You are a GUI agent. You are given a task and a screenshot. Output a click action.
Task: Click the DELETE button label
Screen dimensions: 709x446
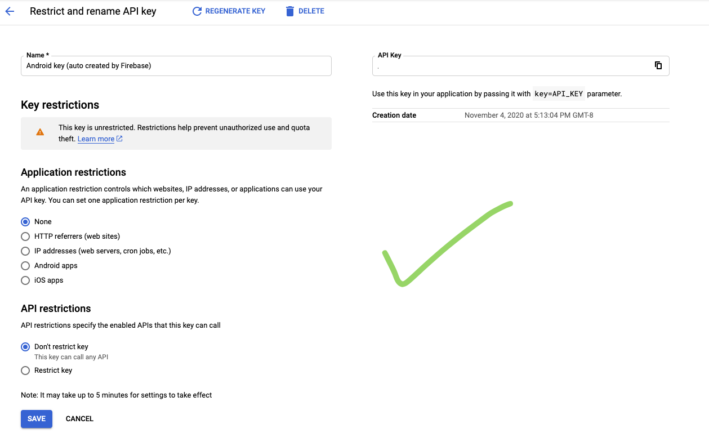(311, 11)
